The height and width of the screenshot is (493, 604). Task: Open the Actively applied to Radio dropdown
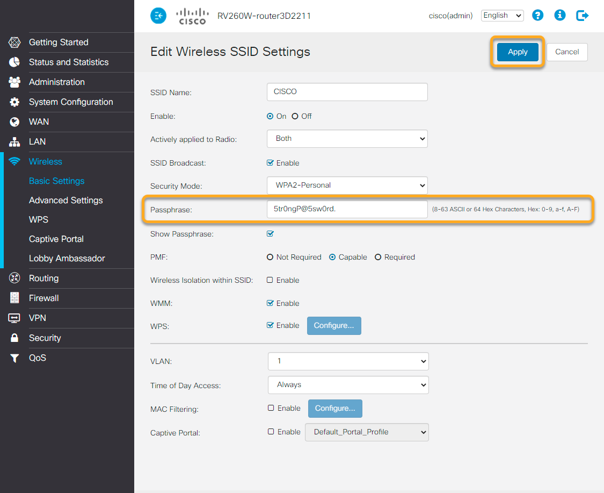pyautogui.click(x=347, y=139)
